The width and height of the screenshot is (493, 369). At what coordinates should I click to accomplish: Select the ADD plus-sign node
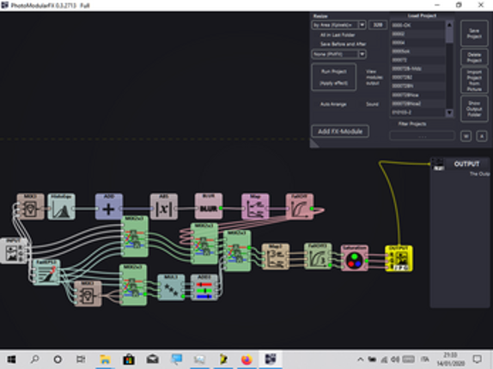[x=109, y=206]
